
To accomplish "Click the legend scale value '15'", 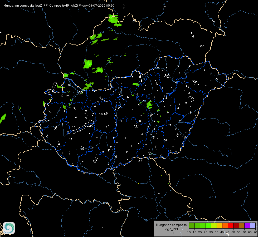I will 194,232.
